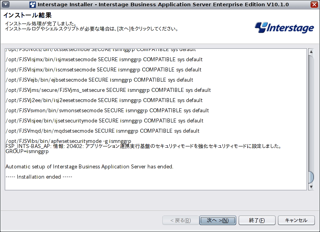
Task: Select the 'Automatic setup ... has ended.' line
Action: coord(89,166)
